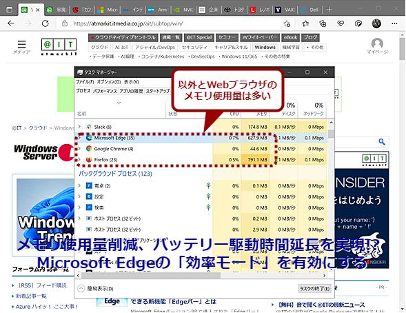
Task: Select the プロセス tab
Action: (x=83, y=91)
